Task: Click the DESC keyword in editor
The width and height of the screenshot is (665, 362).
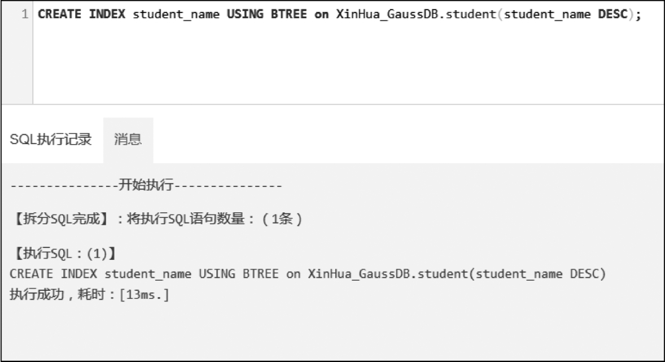Action: (x=612, y=14)
